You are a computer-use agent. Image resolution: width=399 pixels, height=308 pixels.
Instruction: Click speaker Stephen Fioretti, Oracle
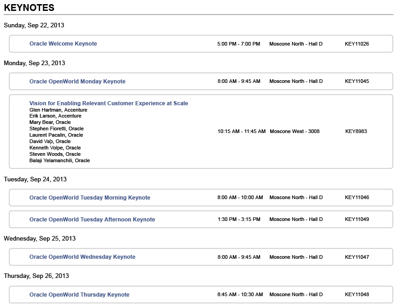(56, 129)
